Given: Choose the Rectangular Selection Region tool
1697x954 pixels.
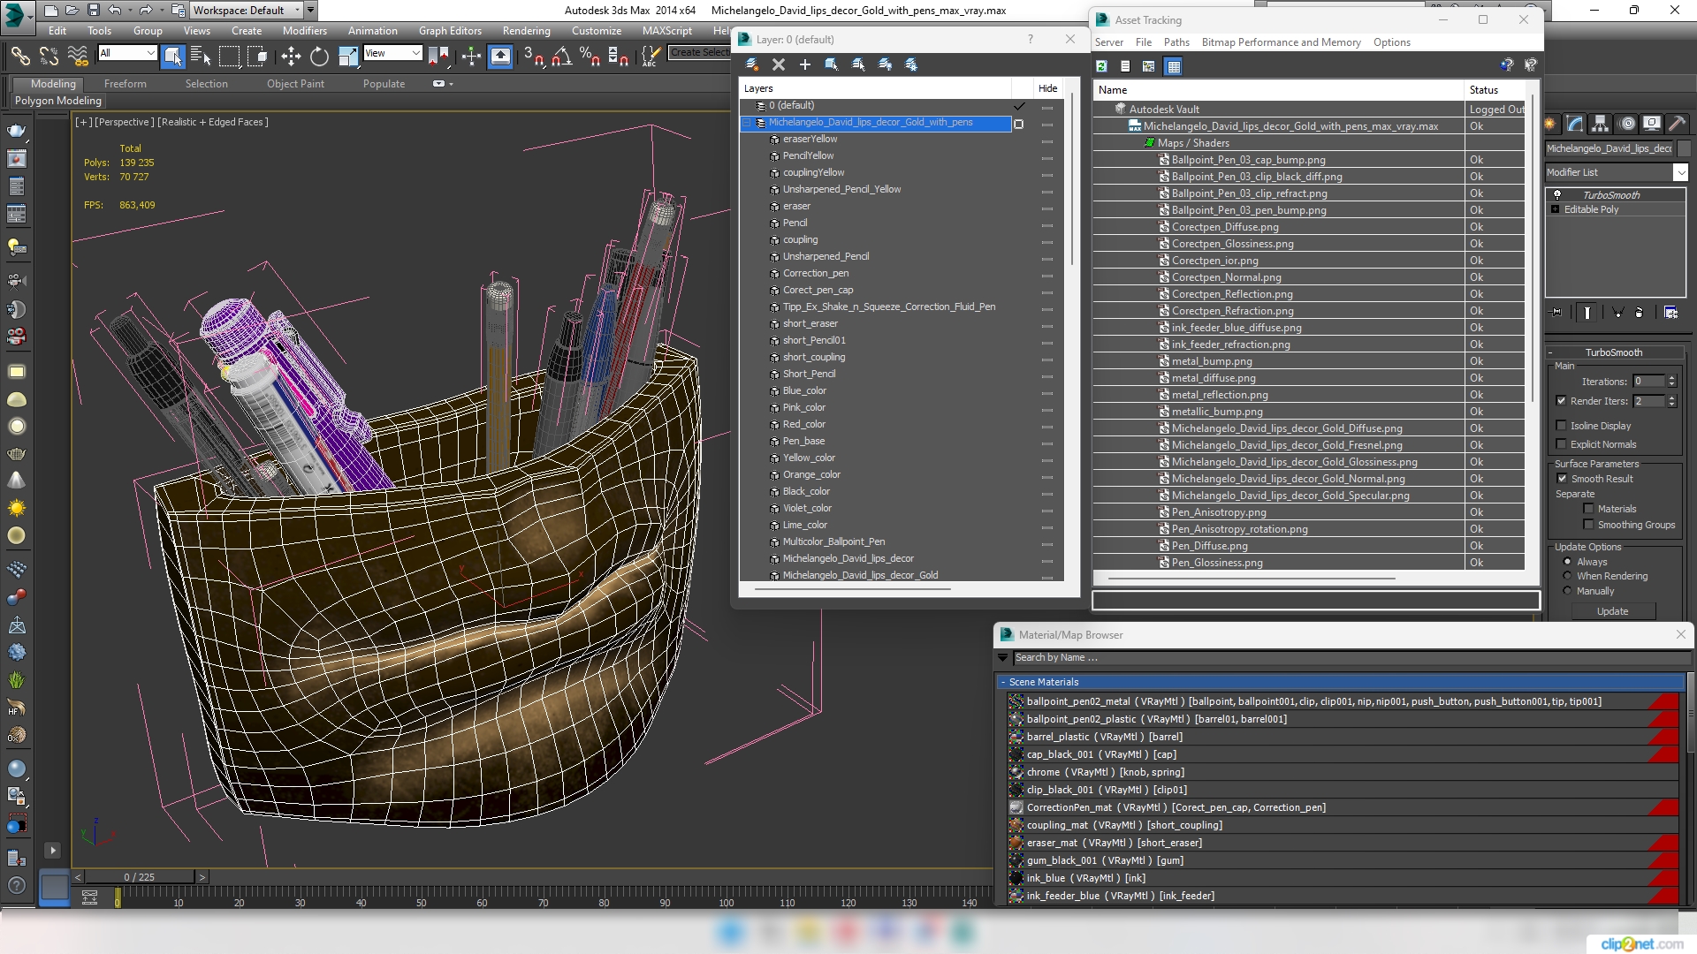Looking at the screenshot, I should [230, 57].
